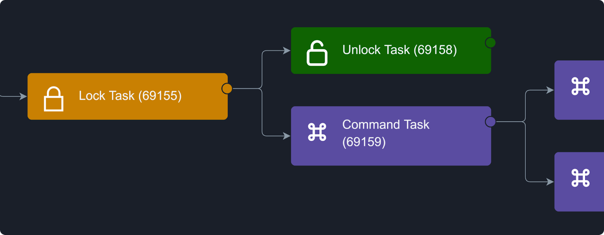Click the orange output port on Lock Task
This screenshot has width=604, height=235.
click(x=227, y=89)
